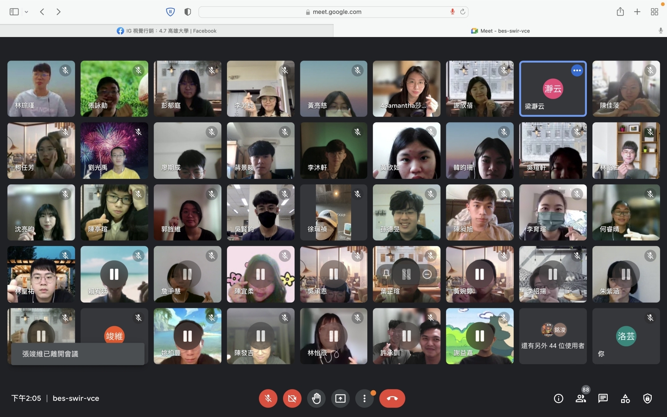Click the tile showing 還有另外 44 位使用者
The width and height of the screenshot is (667, 417).
pyautogui.click(x=553, y=336)
